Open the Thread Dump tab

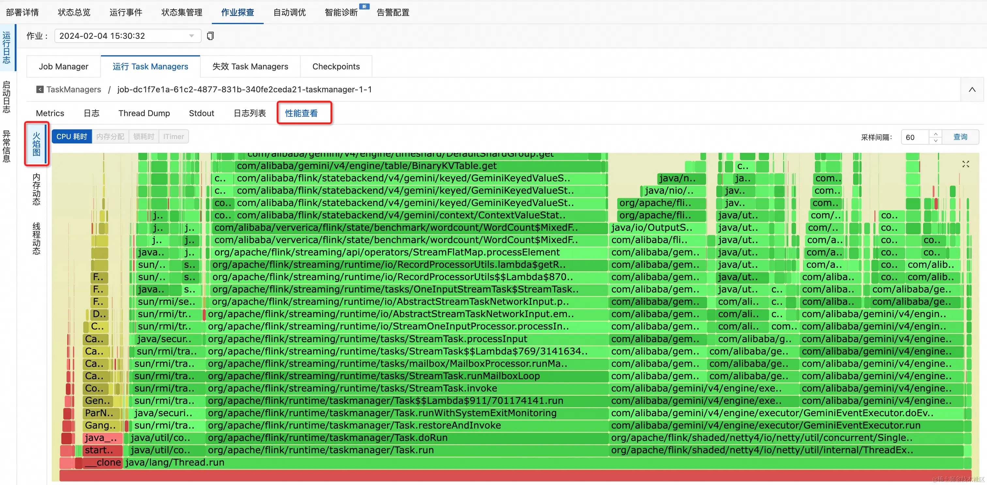pos(144,113)
